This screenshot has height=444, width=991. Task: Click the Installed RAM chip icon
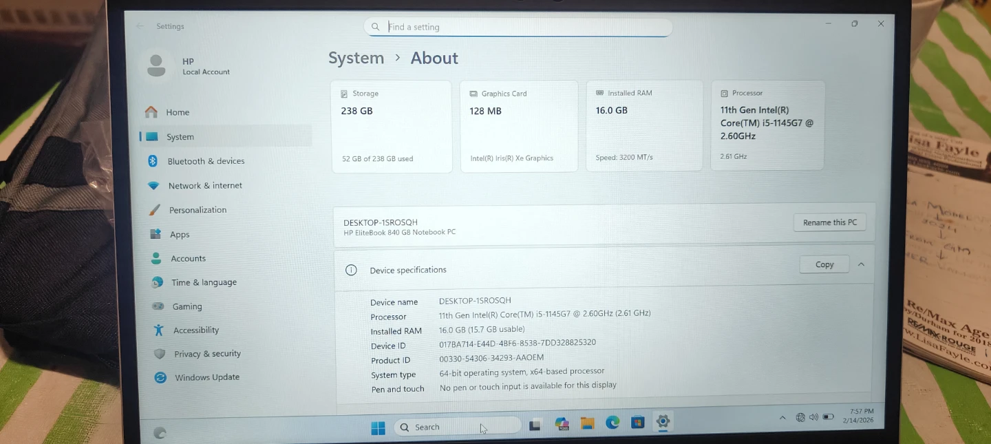599,93
